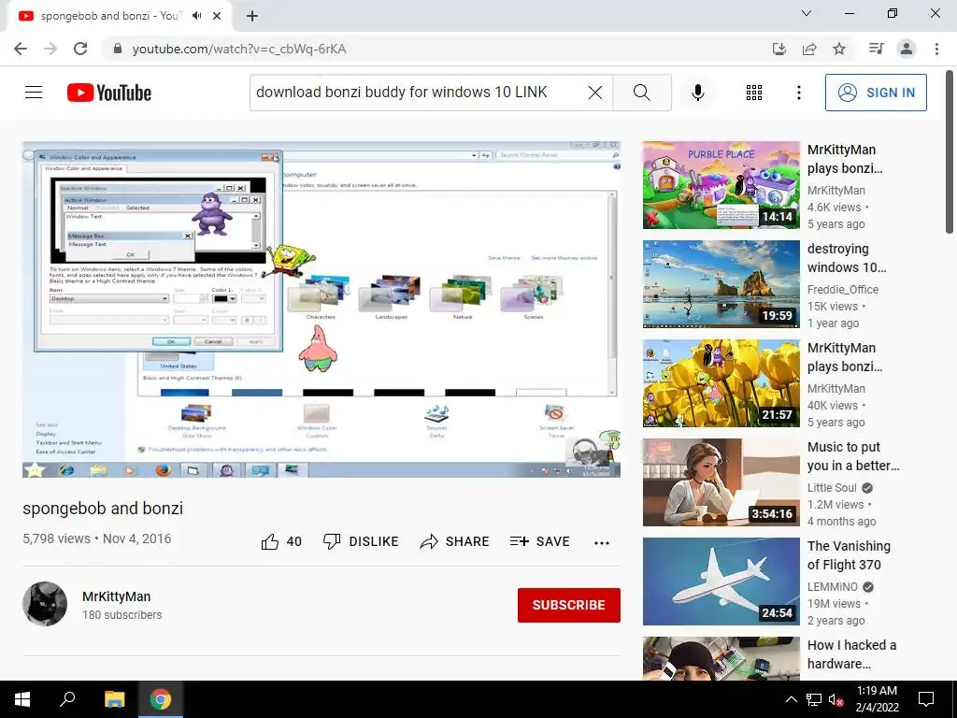Image resolution: width=957 pixels, height=718 pixels.
Task: Open the muted volume tray icon
Action: click(x=836, y=699)
